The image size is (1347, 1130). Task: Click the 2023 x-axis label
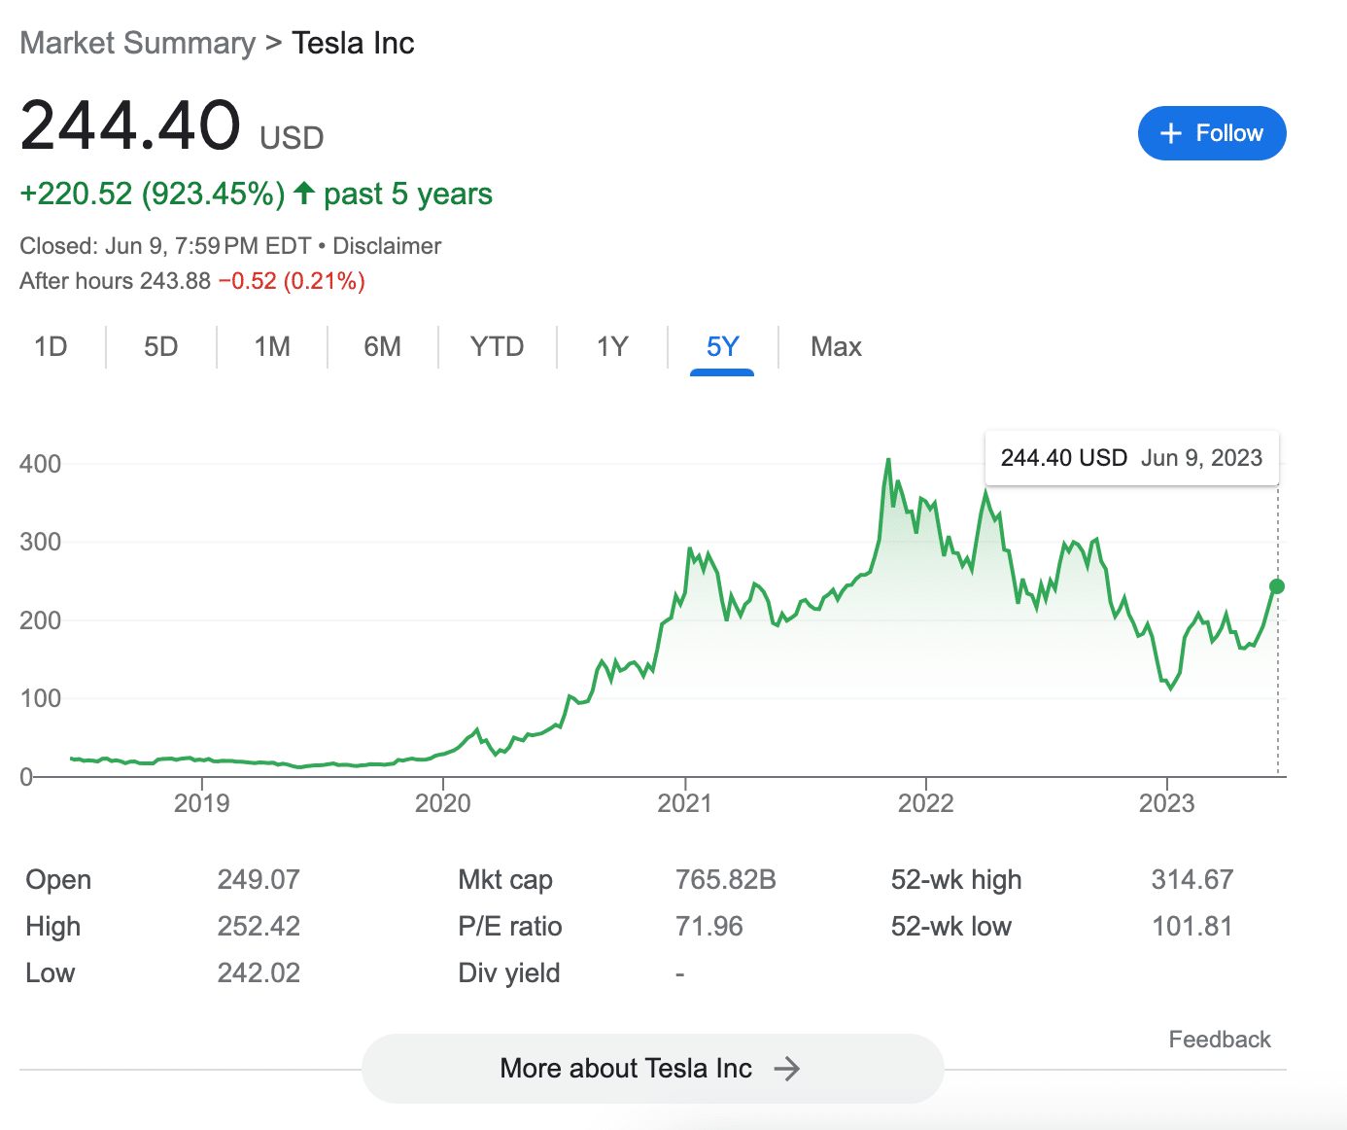(x=1167, y=803)
